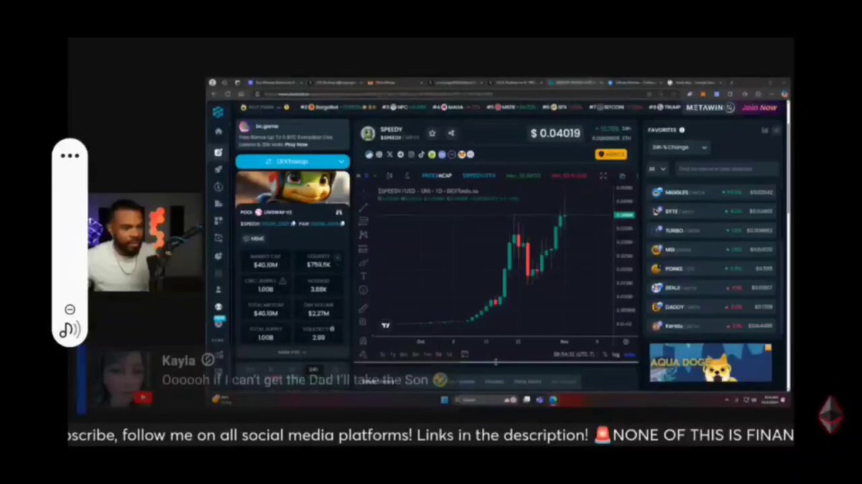Screen dimensions: 862x484
Task: Open the BYTE row in Favorites
Action: point(713,212)
